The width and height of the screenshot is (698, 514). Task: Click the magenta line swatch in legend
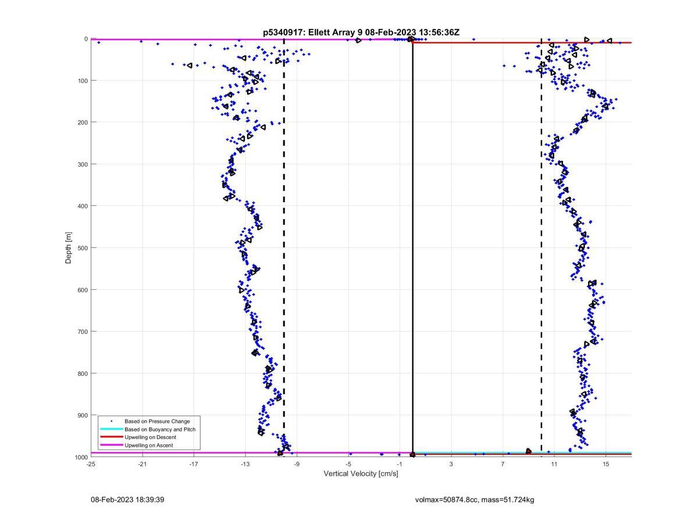click(111, 445)
